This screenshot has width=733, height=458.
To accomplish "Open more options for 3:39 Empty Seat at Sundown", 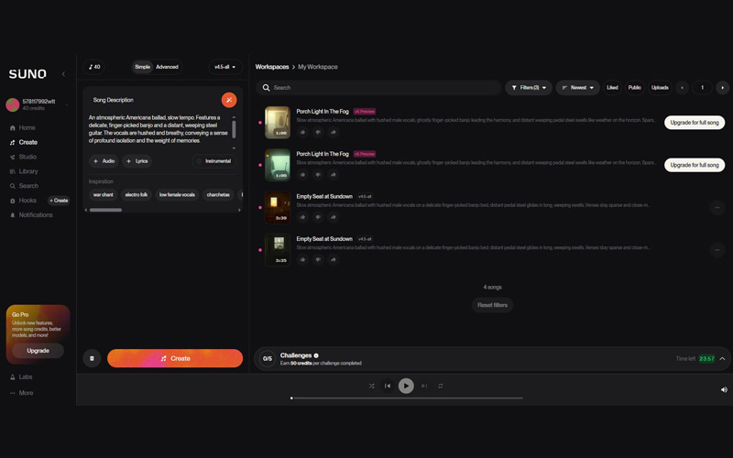I will coord(717,208).
